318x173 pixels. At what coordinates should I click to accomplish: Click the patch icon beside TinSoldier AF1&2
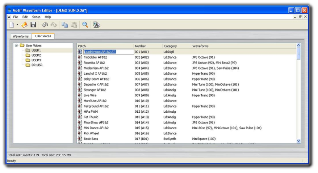pyautogui.click(x=80, y=57)
